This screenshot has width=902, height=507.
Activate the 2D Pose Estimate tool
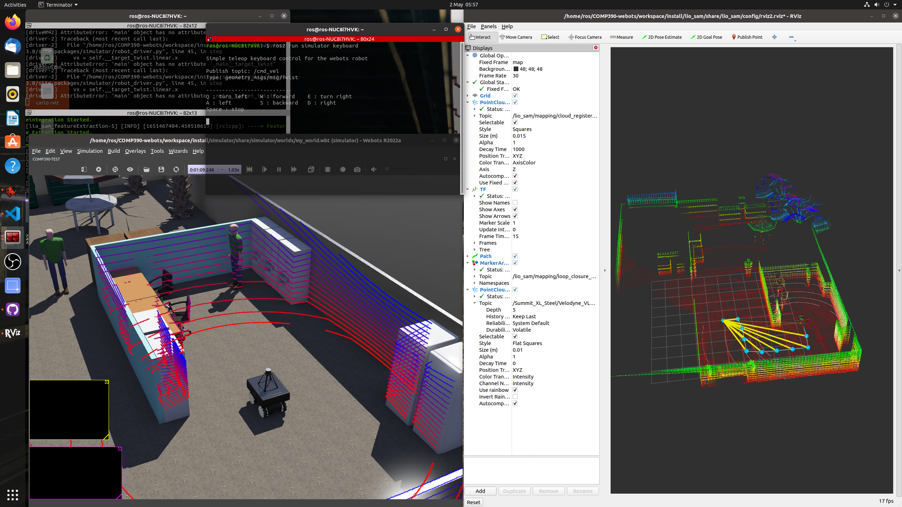click(x=662, y=37)
